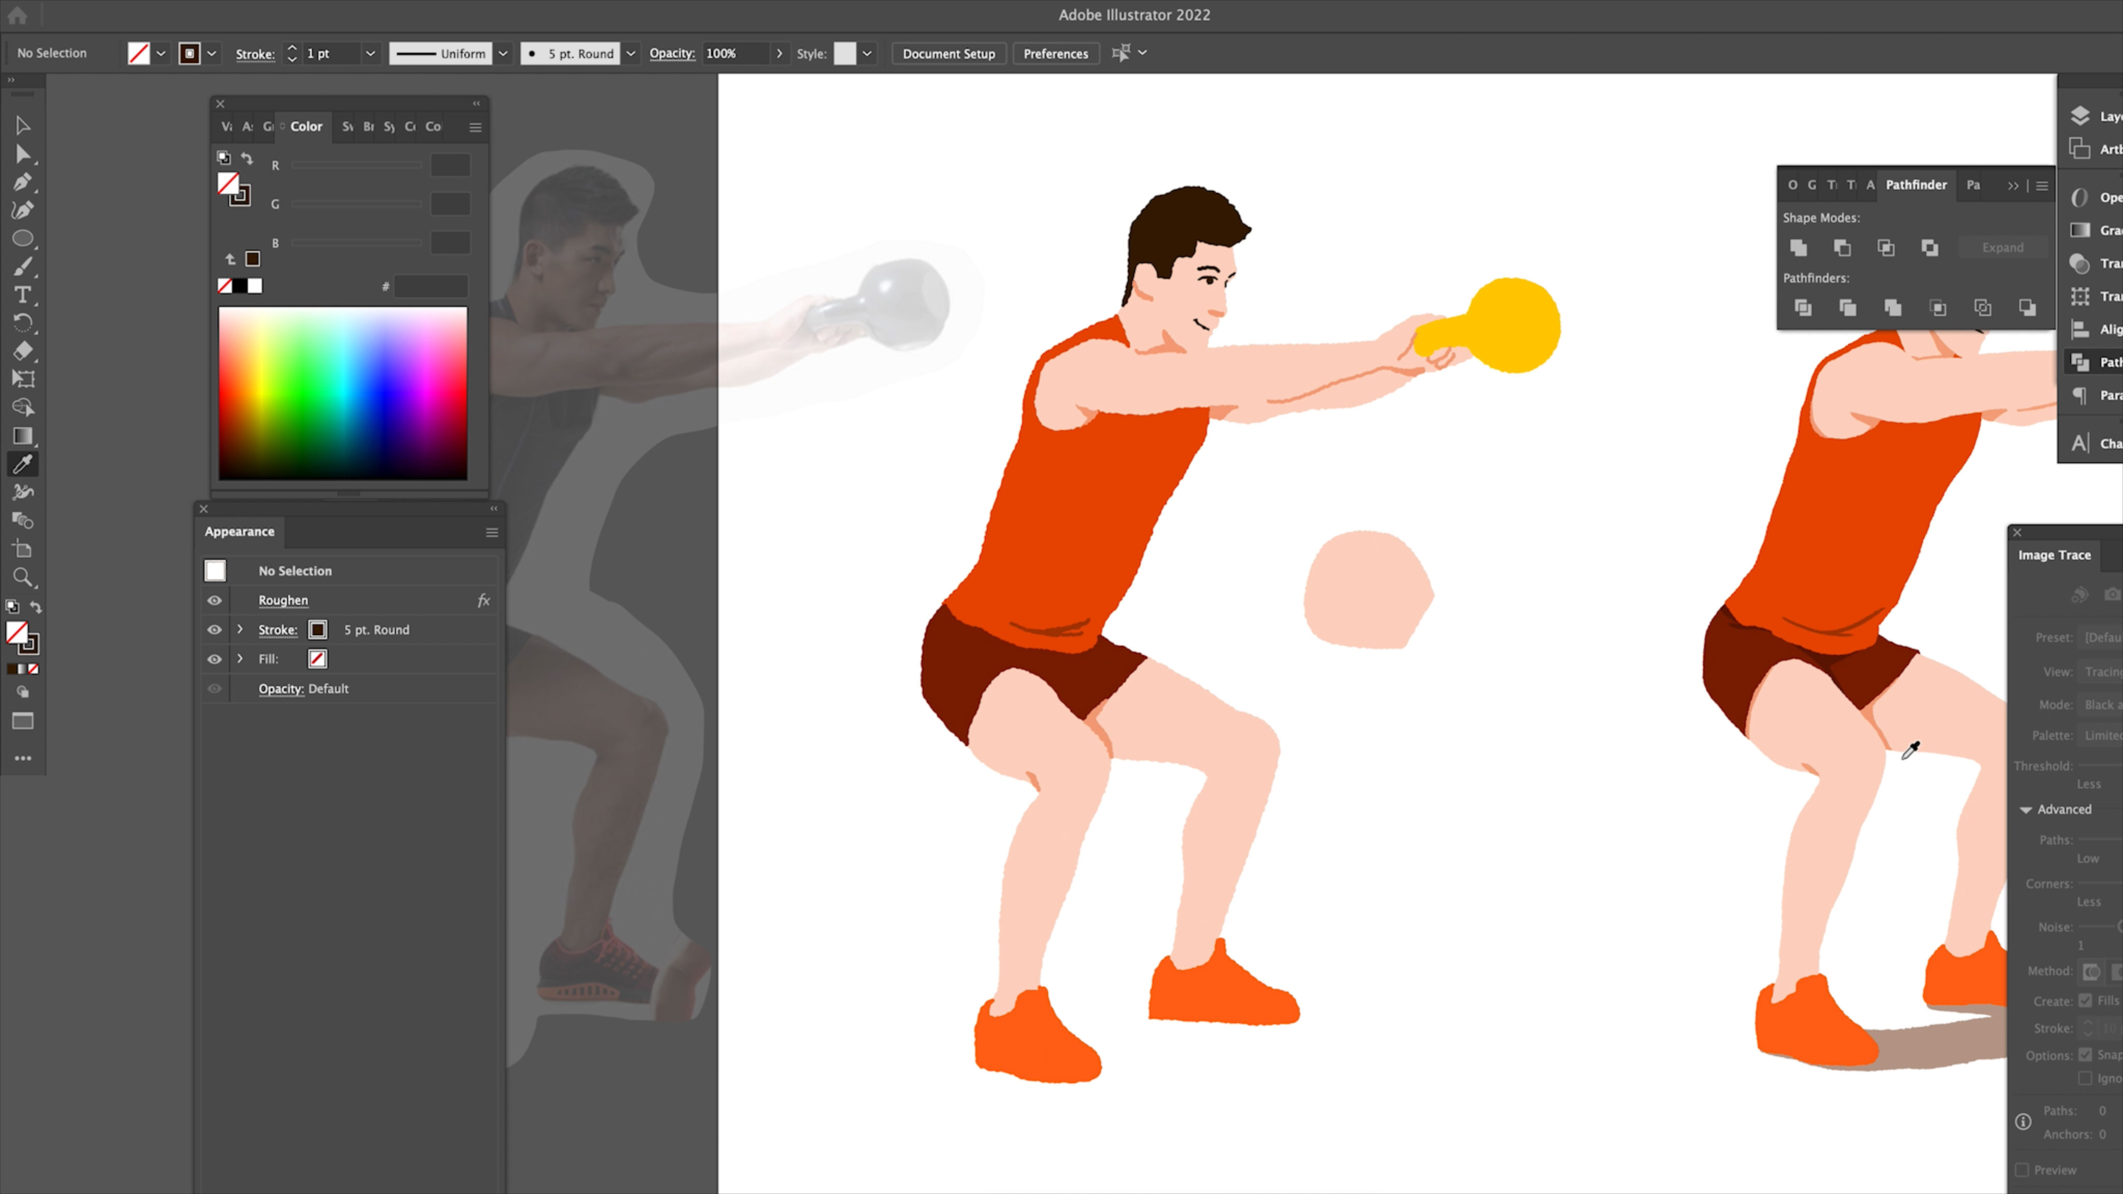Toggle visibility of Opacity row

tap(214, 689)
